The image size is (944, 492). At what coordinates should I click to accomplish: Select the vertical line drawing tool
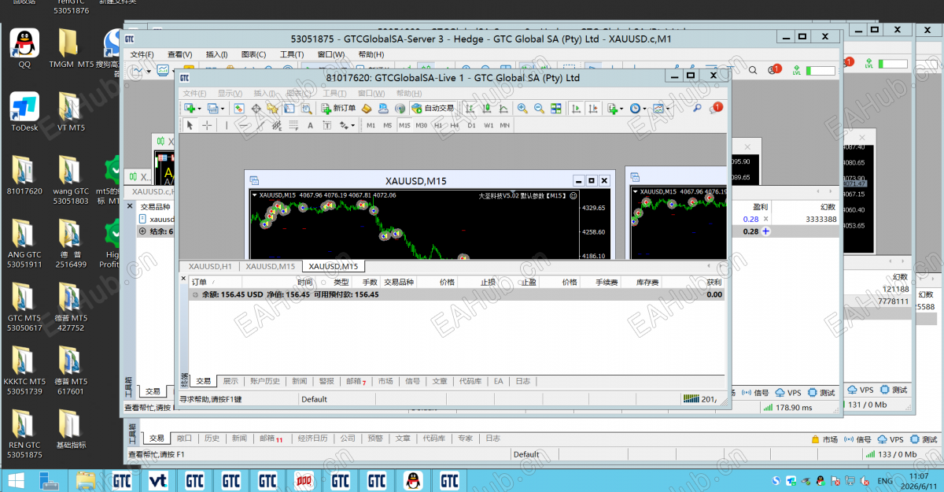(227, 125)
